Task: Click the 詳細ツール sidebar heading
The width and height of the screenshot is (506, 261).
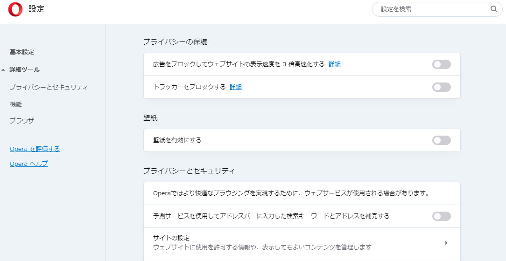Action: pyautogui.click(x=25, y=70)
